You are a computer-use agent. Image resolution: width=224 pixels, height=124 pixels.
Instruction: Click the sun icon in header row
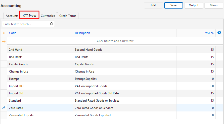(4, 33)
